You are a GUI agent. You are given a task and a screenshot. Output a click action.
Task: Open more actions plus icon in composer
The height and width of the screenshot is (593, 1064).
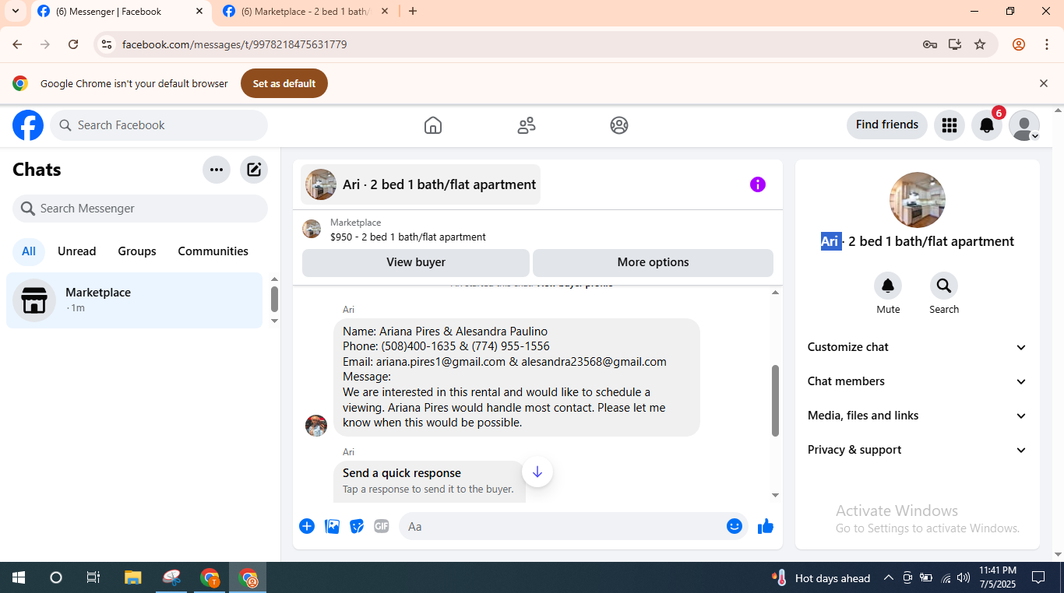click(x=307, y=527)
